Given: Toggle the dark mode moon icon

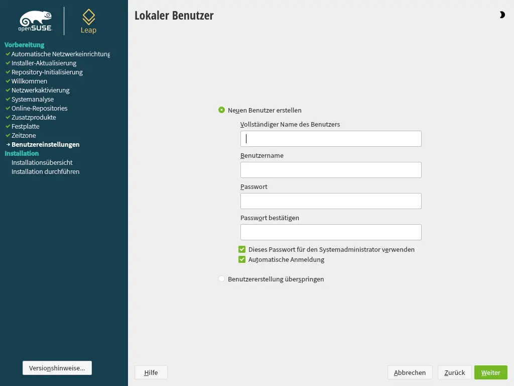Looking at the screenshot, I should 502,15.
